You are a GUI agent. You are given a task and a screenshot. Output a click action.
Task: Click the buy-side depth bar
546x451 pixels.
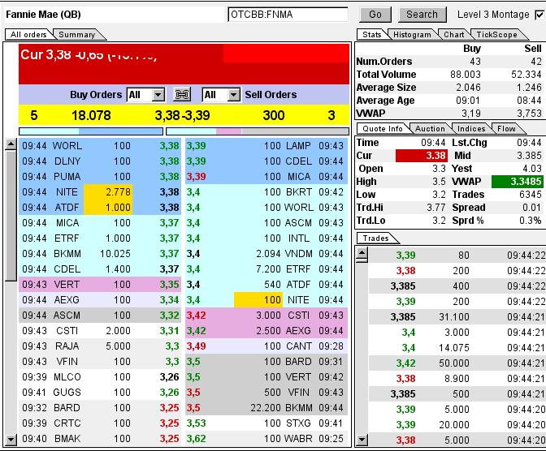pyautogui.click(x=91, y=131)
